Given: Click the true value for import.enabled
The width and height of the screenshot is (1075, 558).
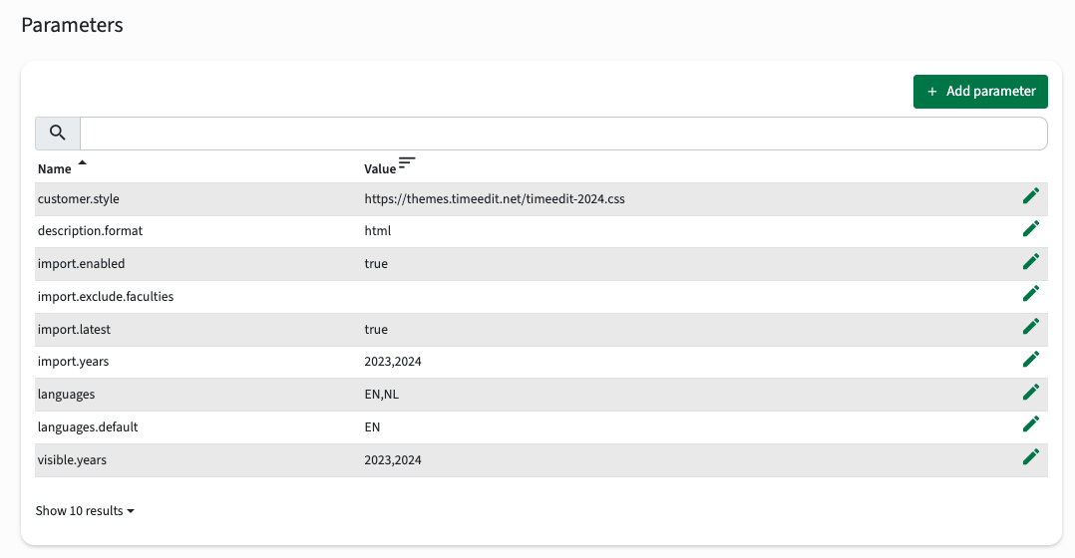Looking at the screenshot, I should pyautogui.click(x=376, y=264).
